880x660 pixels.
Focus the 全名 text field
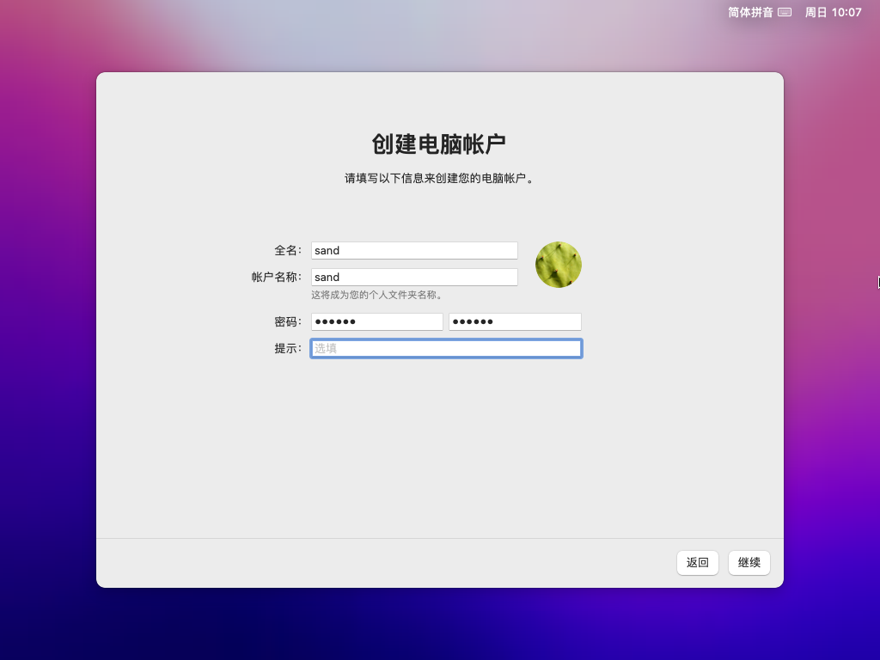pos(414,251)
